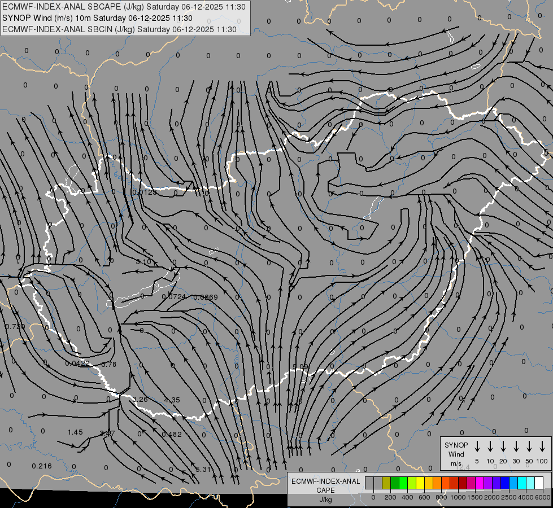Click the SYNOP Wind 10m title line

tap(97, 18)
